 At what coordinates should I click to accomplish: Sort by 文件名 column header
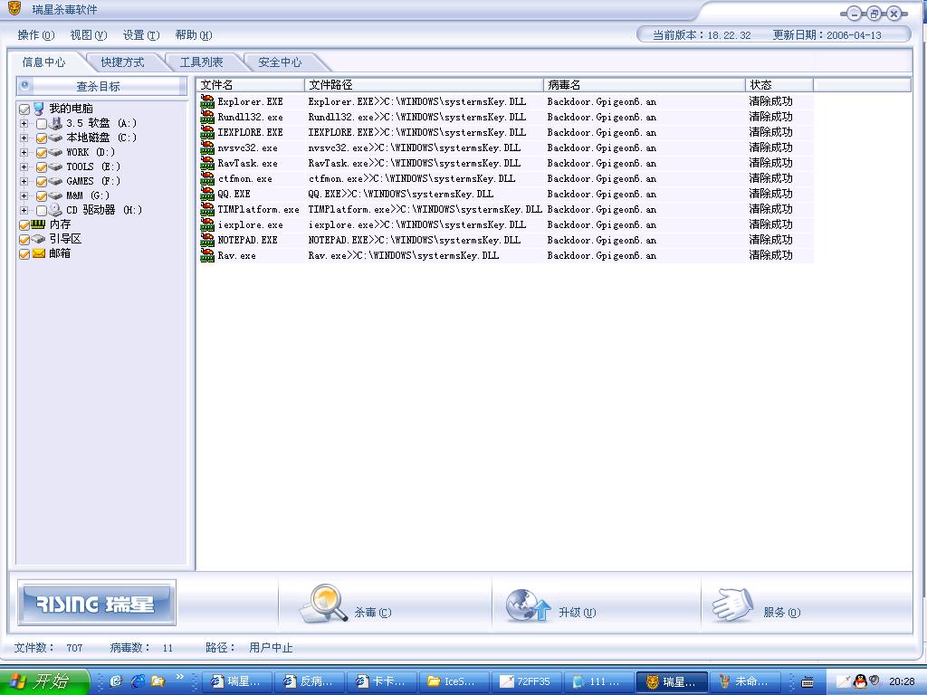click(x=251, y=85)
